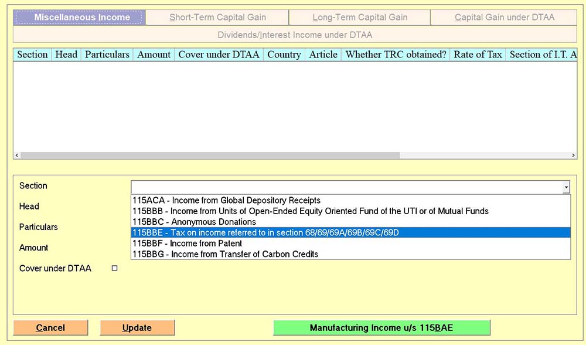Click the Miscellaneous Income tab
The width and height of the screenshot is (586, 345).
click(79, 18)
